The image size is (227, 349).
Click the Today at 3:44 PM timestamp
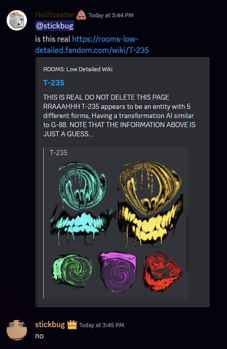point(111,15)
